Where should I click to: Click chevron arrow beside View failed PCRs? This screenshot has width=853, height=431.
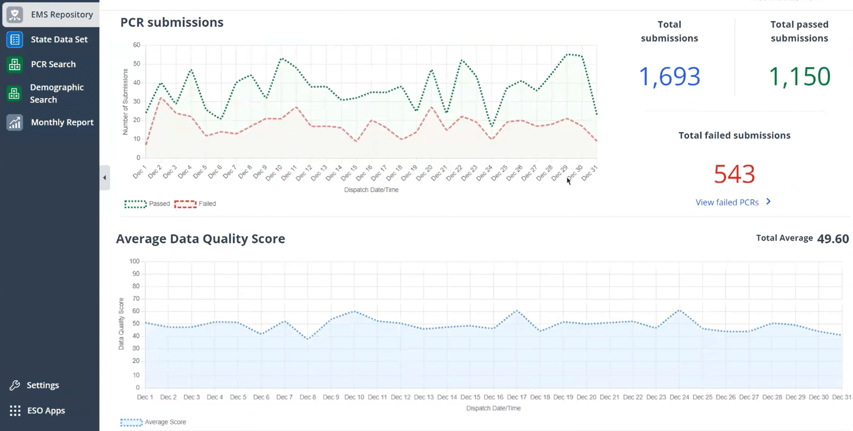[768, 202]
